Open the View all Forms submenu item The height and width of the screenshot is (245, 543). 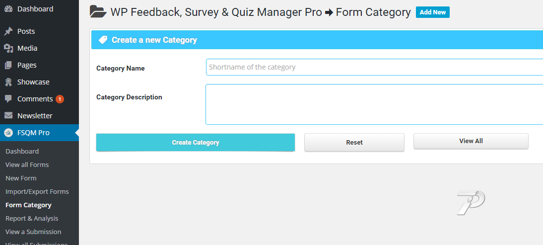(x=27, y=164)
